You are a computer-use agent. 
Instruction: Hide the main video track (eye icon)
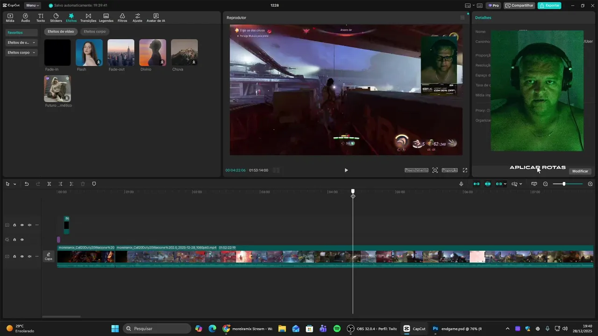tap(22, 257)
